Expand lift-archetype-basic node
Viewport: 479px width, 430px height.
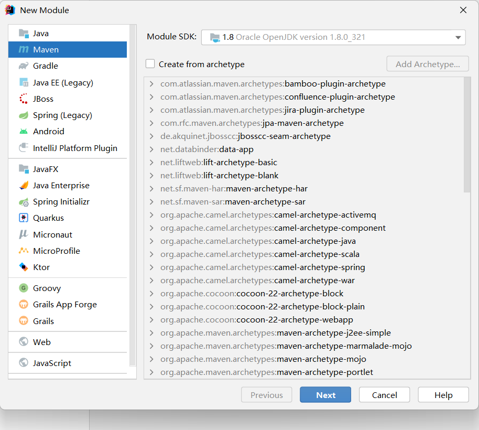coord(151,162)
